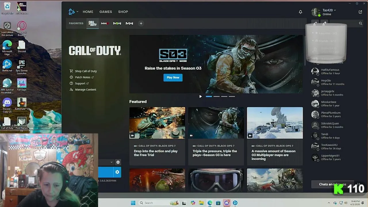
Task: Select the Microsoft Edge desktop icon
Action: tap(7, 48)
